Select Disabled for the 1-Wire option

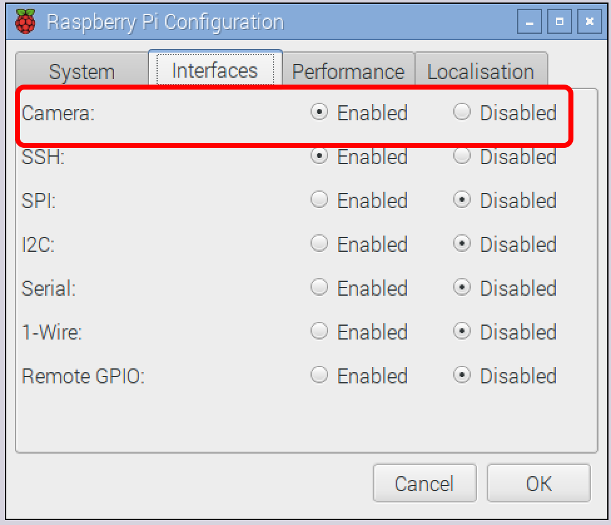[462, 332]
